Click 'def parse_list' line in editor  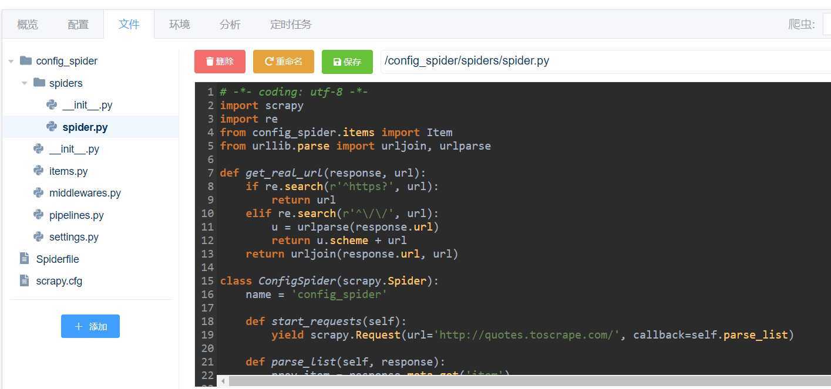[x=345, y=362]
